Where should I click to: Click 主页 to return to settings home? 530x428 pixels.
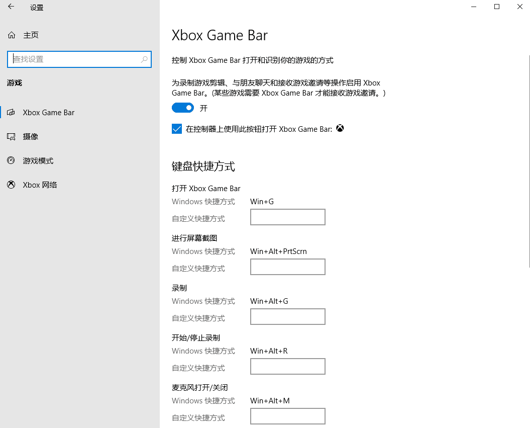[31, 35]
